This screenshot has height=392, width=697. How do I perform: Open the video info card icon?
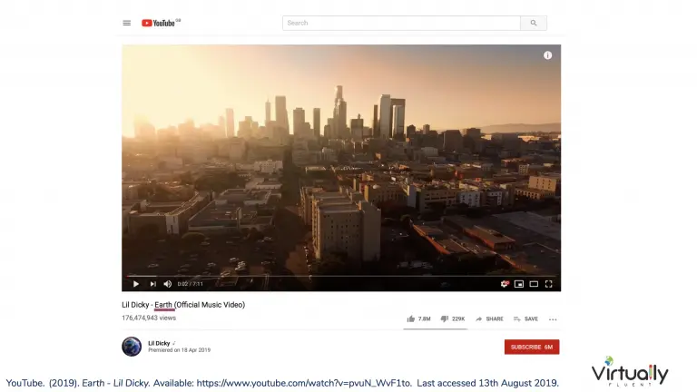547,55
